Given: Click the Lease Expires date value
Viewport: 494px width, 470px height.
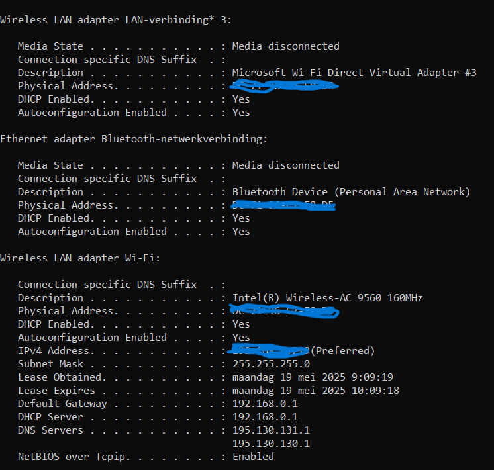Looking at the screenshot, I should click(316, 391).
